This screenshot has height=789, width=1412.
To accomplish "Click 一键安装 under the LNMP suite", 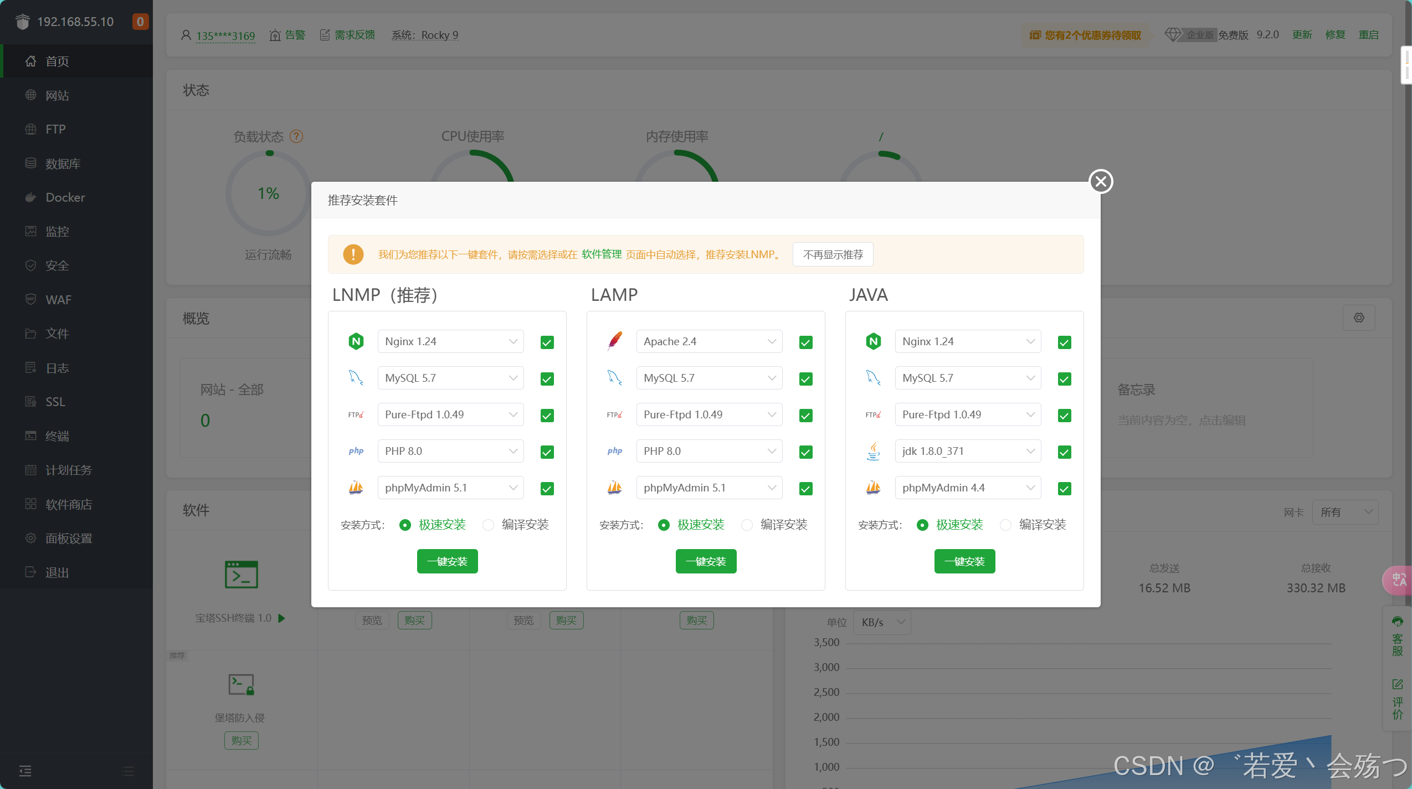I will [x=446, y=561].
